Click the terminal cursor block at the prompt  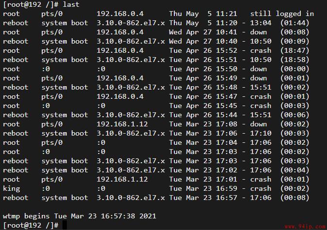(x=64, y=225)
